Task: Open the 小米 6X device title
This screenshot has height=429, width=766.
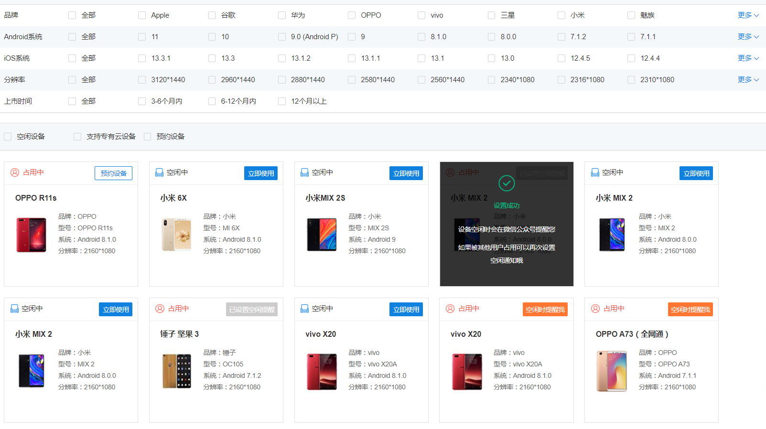Action: tap(173, 198)
